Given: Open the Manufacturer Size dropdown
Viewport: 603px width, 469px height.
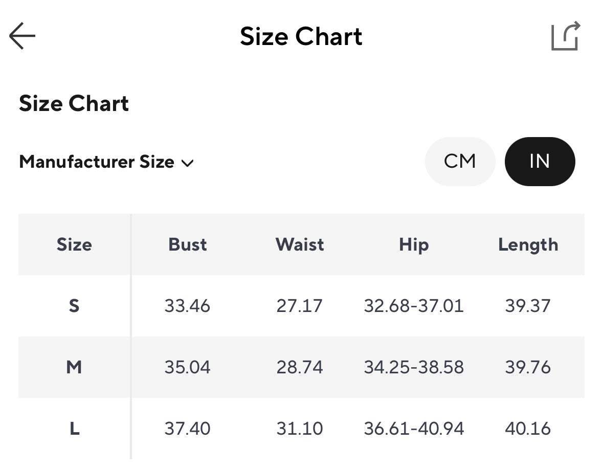Looking at the screenshot, I should (97, 162).
